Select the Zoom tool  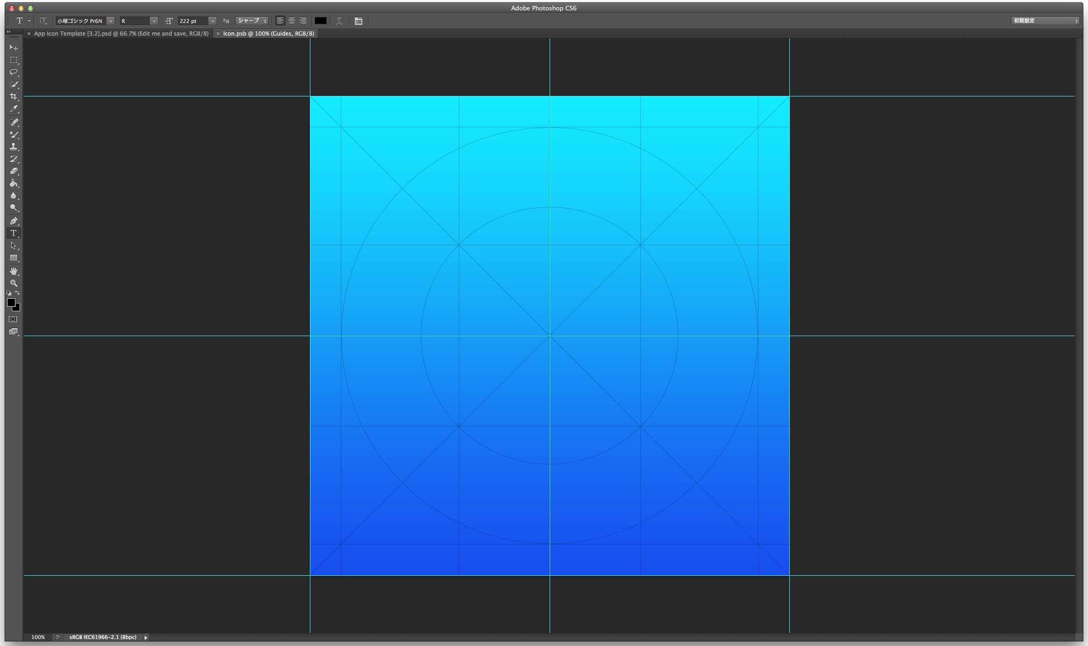14,283
